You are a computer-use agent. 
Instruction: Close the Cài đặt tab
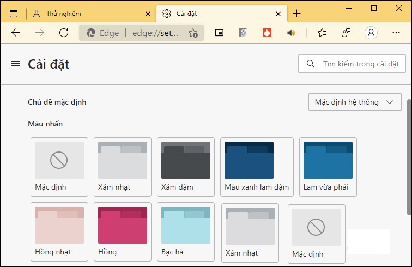[x=278, y=14]
